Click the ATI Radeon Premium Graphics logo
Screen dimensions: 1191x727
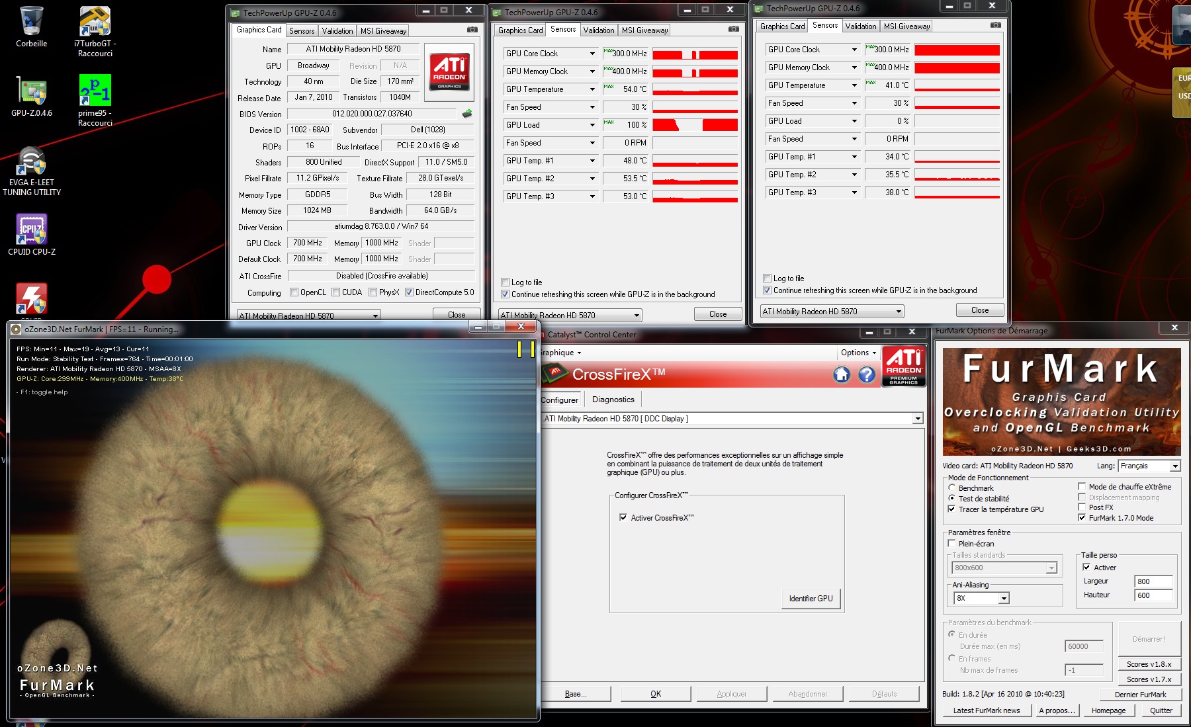pyautogui.click(x=904, y=366)
